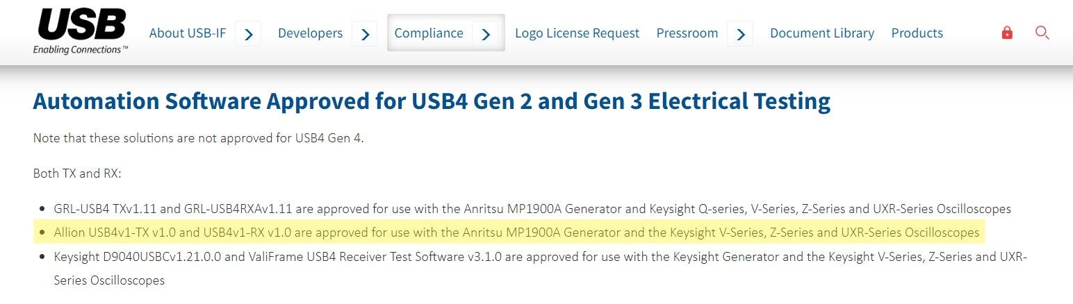Click the Keysight D9040USBC list item
This screenshot has height=304, width=1073.
(x=540, y=257)
